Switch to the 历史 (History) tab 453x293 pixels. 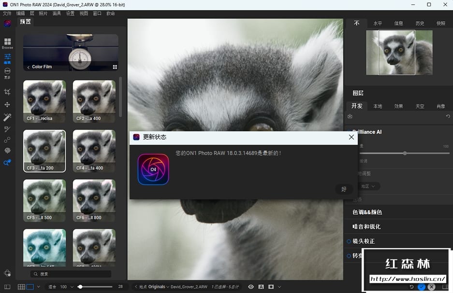click(x=420, y=23)
